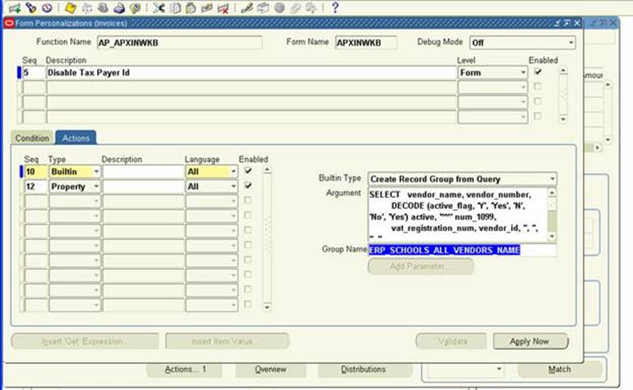Click the Form Name field APXINWKB
Viewport: 633px width, 390px height.
coord(366,42)
